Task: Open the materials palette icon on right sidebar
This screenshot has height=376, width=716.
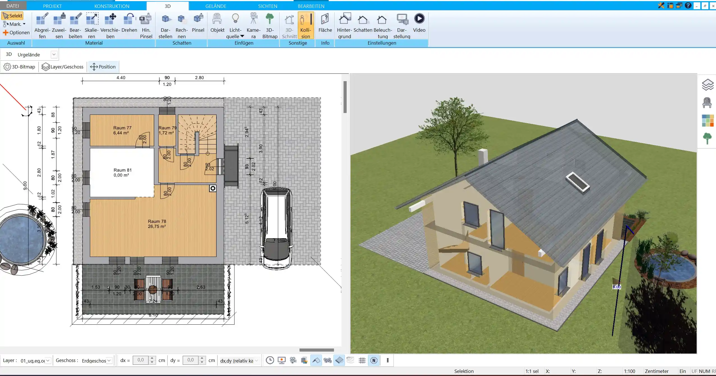Action: pyautogui.click(x=708, y=121)
